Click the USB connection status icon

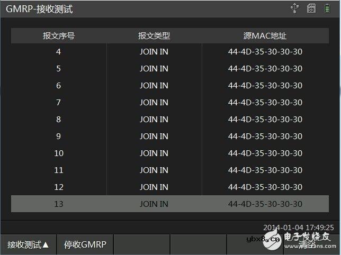point(295,8)
